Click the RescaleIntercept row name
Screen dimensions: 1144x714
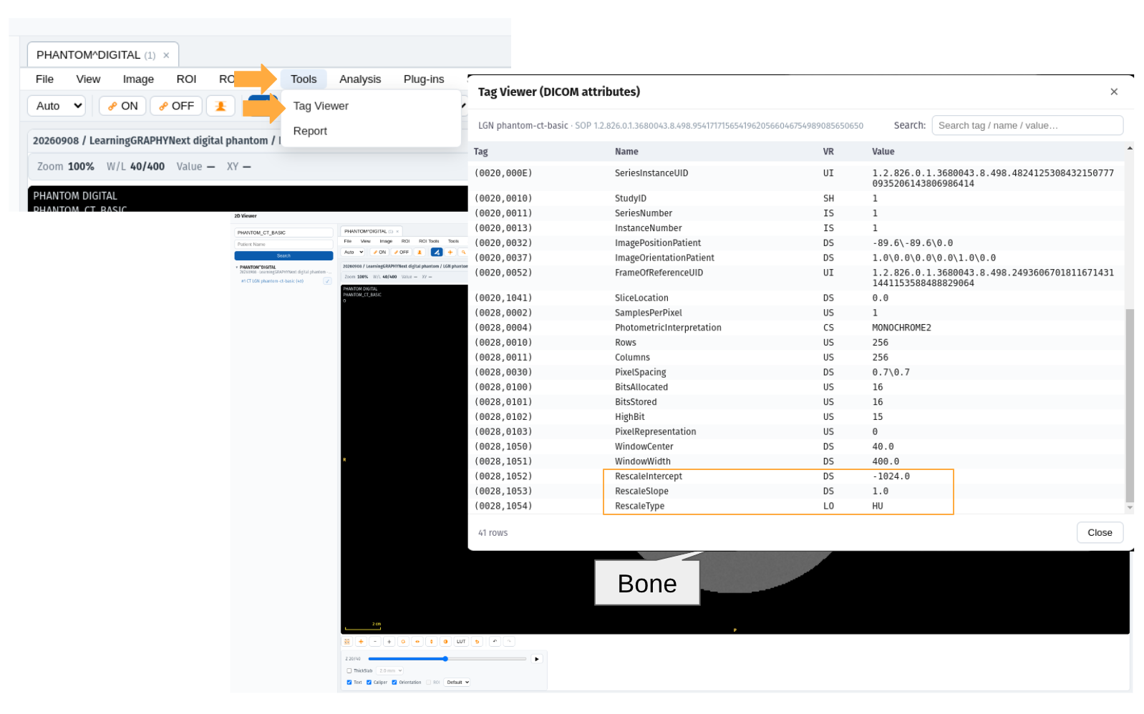tap(649, 476)
